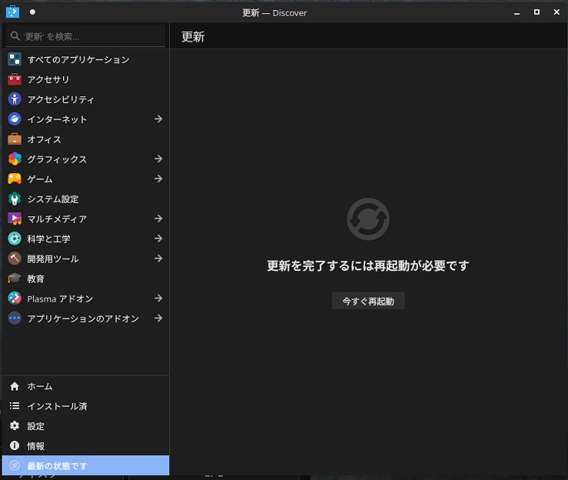The height and width of the screenshot is (480, 568).
Task: Show the インストール済 applications list
Action: coord(85,406)
